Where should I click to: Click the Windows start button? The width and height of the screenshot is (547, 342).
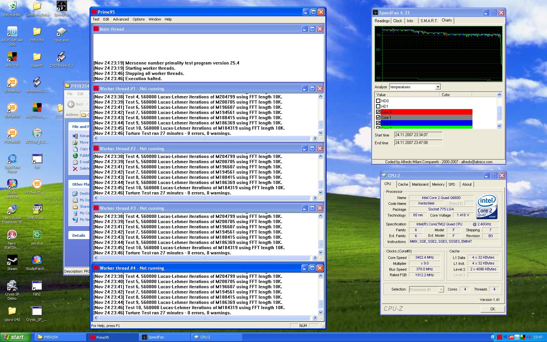click(16, 337)
